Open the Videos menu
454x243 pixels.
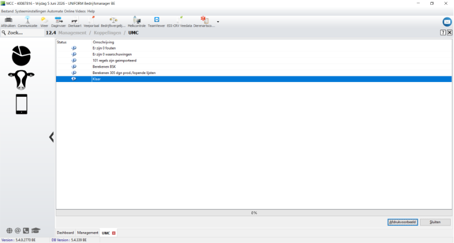81,11
